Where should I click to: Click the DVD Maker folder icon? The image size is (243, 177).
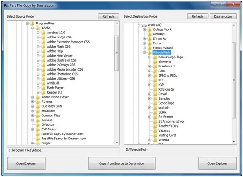(x=38, y=129)
